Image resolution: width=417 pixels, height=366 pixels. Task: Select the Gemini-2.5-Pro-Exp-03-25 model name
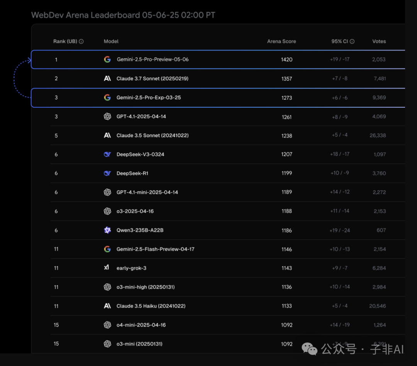(149, 97)
